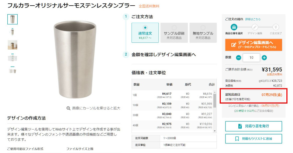Select the third thumbnail with wooden background
This screenshot has width=293, height=153.
coord(13,45)
